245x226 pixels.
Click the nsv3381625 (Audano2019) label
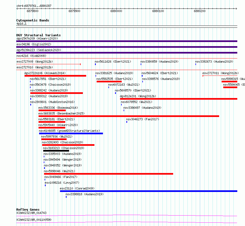tap(114, 73)
